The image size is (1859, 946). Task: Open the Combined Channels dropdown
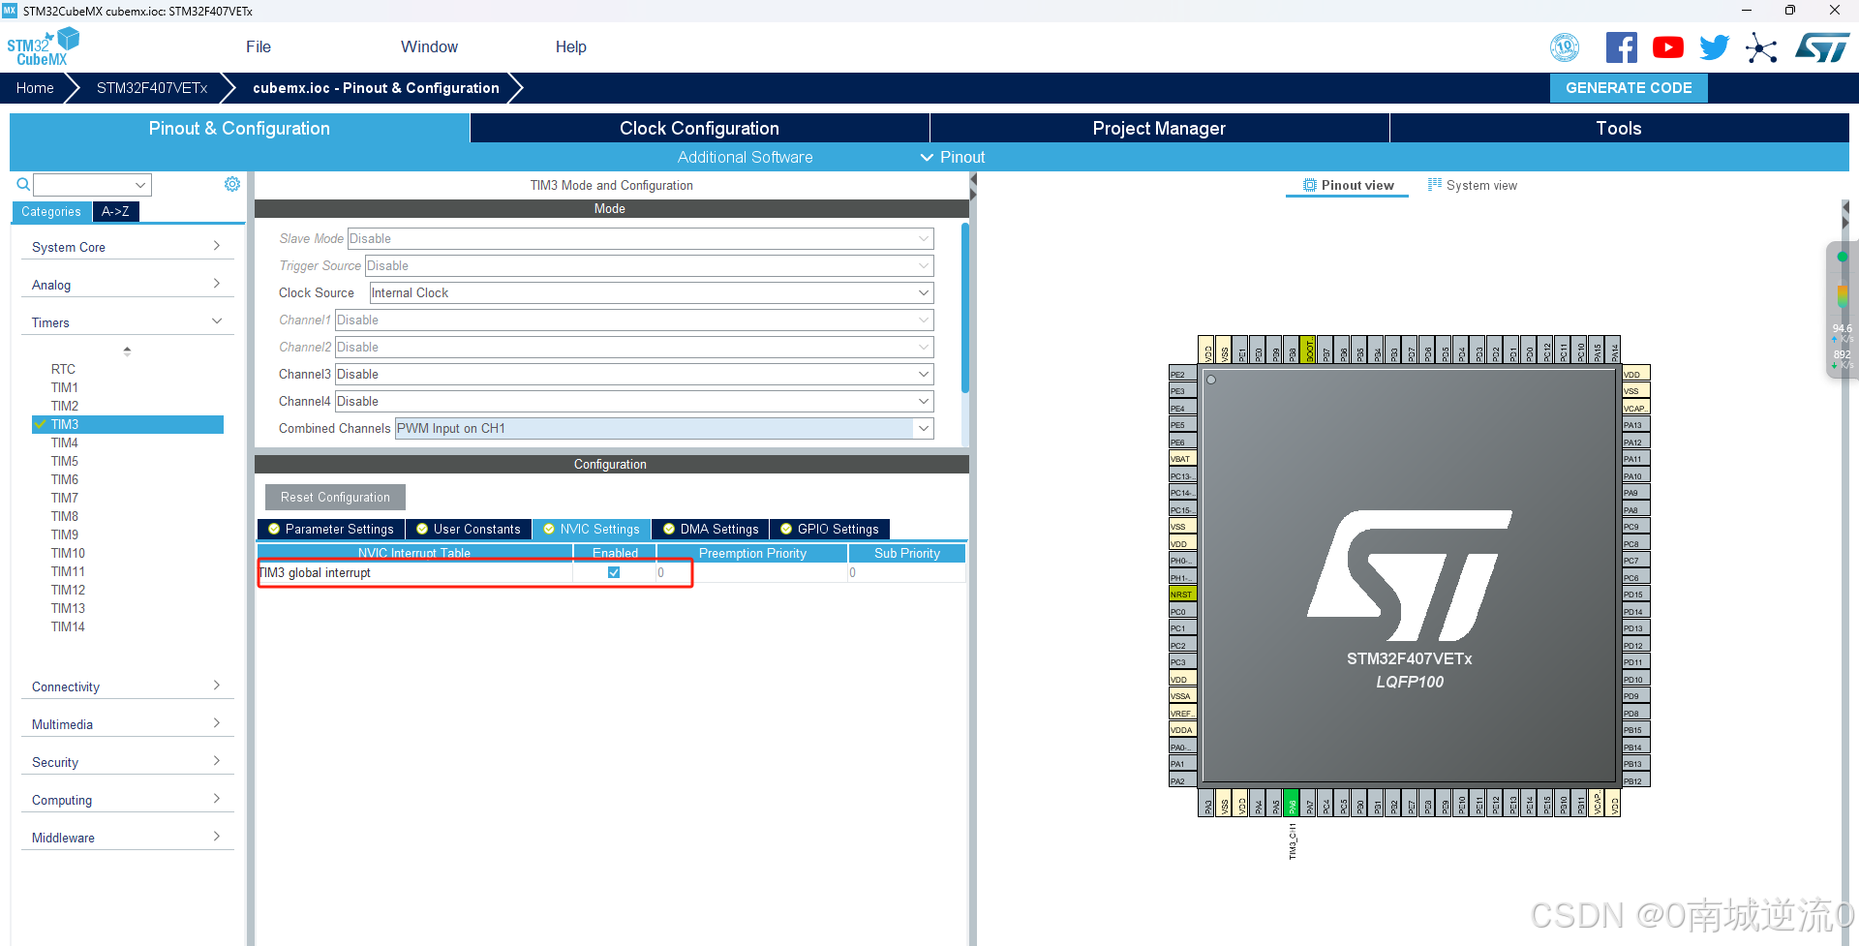pyautogui.click(x=664, y=428)
